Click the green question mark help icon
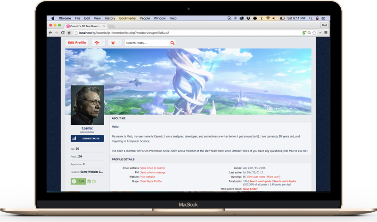Screen dimensions: 377x222 pyautogui.click(x=94, y=182)
